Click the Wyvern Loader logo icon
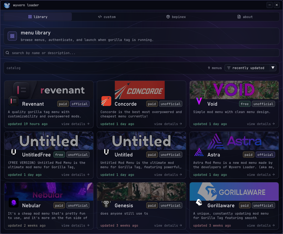The width and height of the screenshot is (283, 234). 7,5
